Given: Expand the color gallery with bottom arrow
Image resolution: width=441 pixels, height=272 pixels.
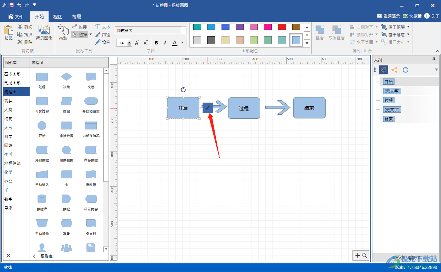Looking at the screenshot, I should 307,43.
